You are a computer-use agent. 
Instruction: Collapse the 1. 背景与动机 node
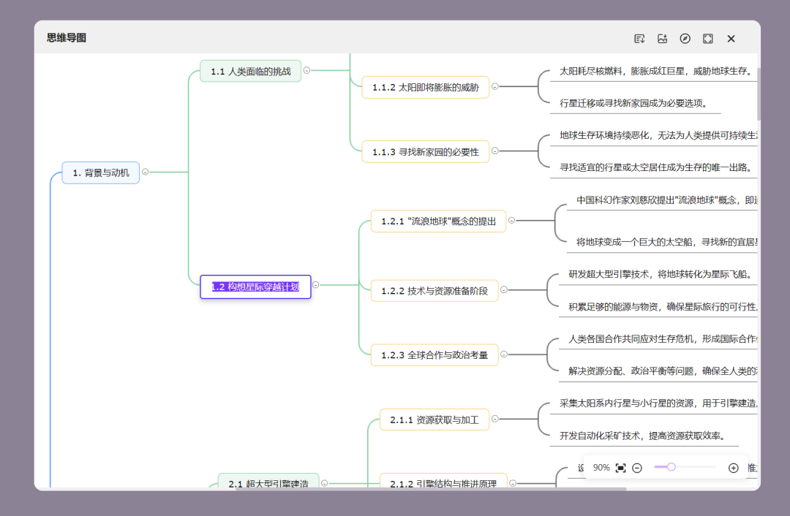point(145,172)
